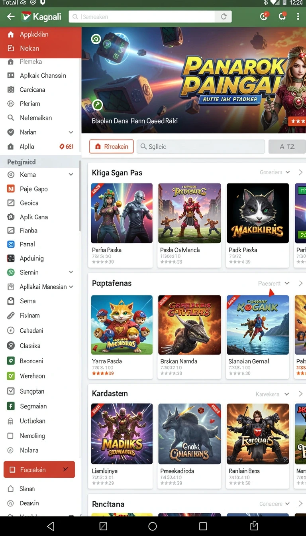This screenshot has width=306, height=536.
Task: Tap Android home circle button
Action: pos(152,526)
